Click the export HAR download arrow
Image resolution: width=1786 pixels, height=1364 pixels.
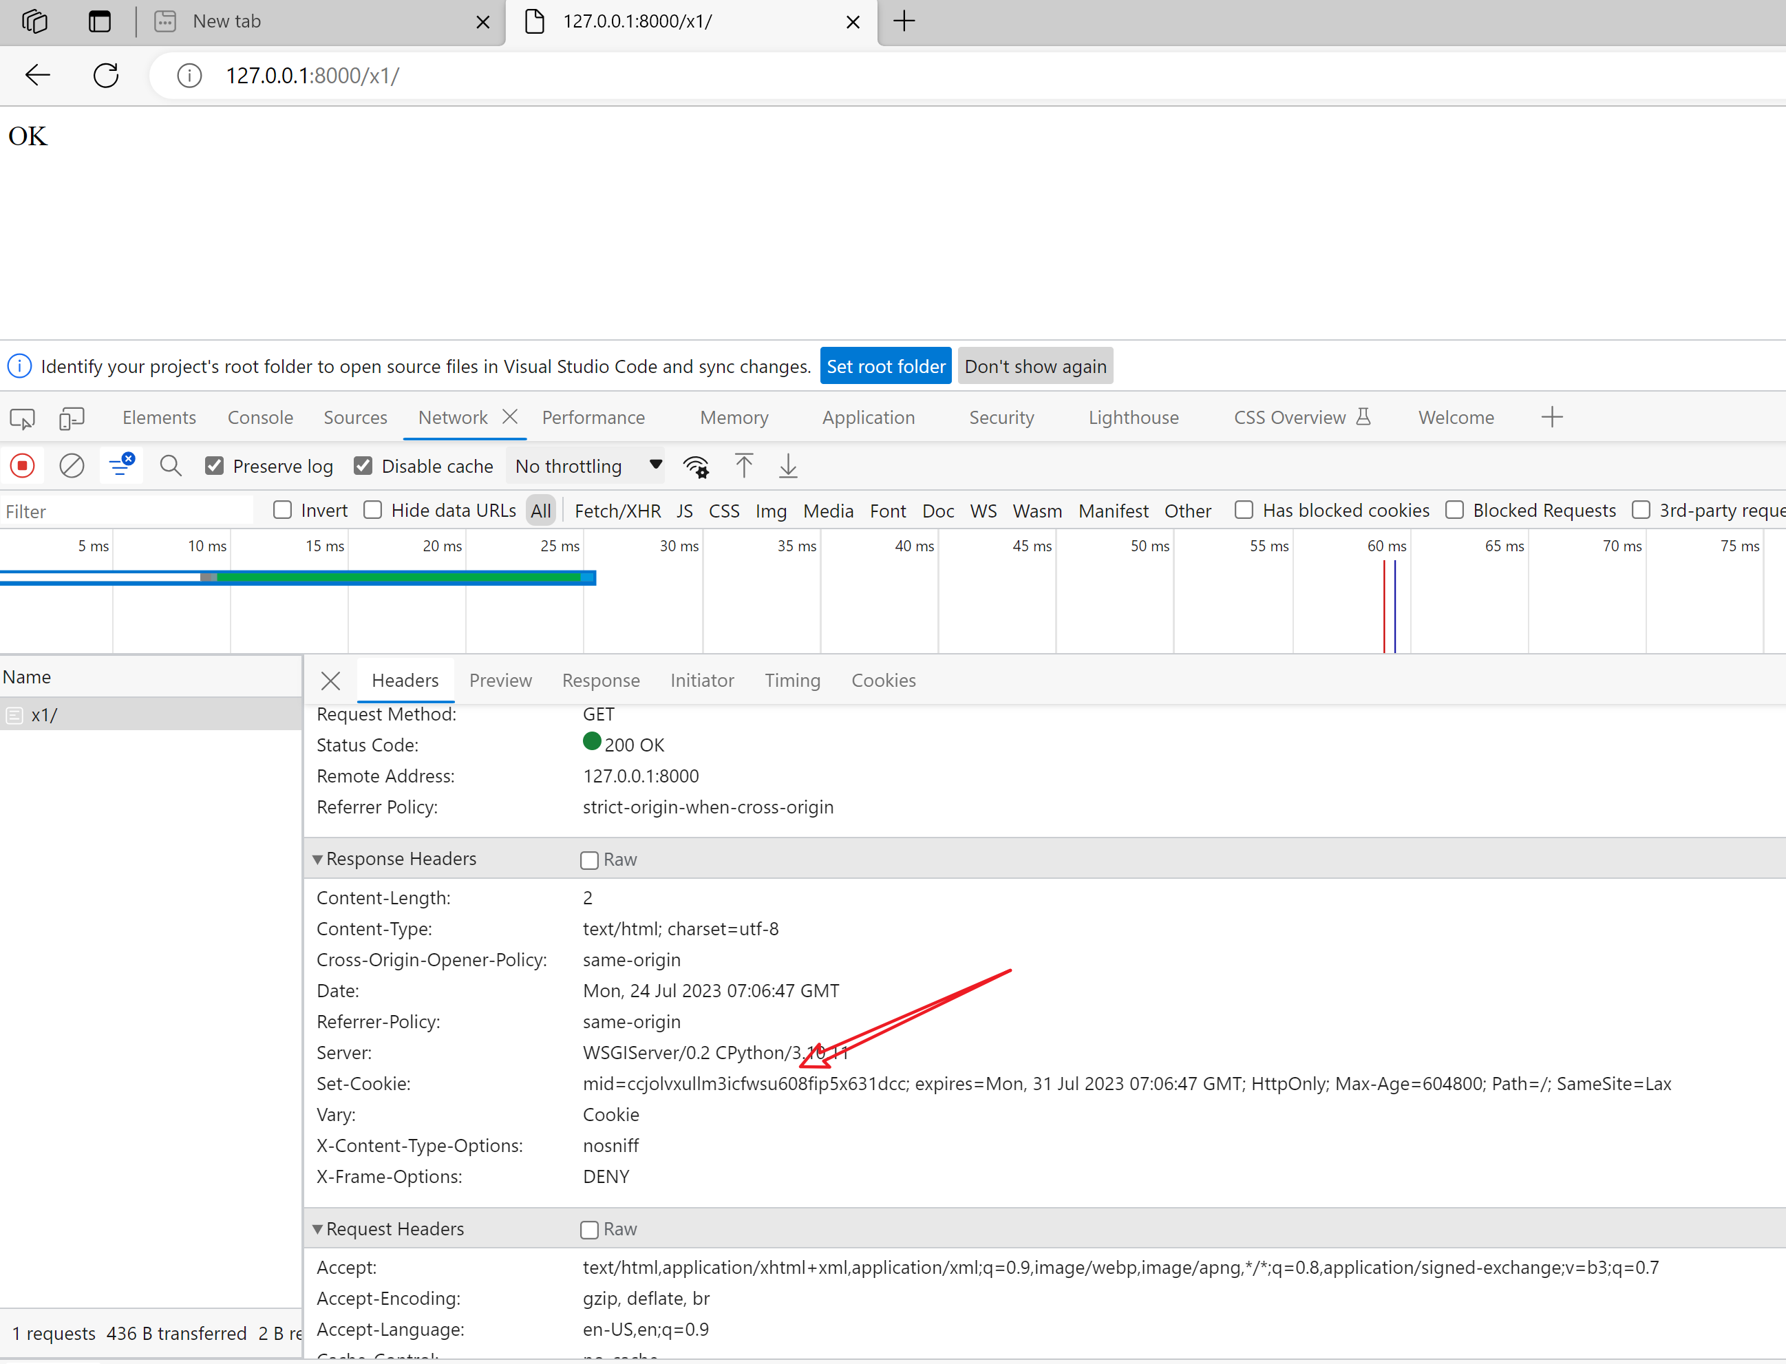click(x=788, y=466)
